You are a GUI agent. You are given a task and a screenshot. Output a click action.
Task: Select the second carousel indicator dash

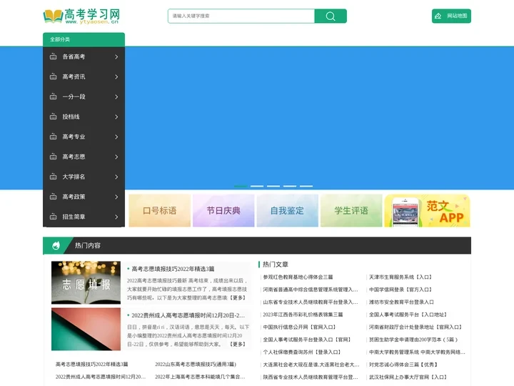pos(257,186)
